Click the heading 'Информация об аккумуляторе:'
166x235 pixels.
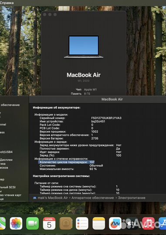(57, 107)
